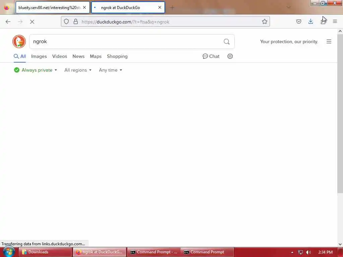Image resolution: width=343 pixels, height=257 pixels.
Task: Switch to second Command Prompt taskbar button
Action: click(207, 252)
